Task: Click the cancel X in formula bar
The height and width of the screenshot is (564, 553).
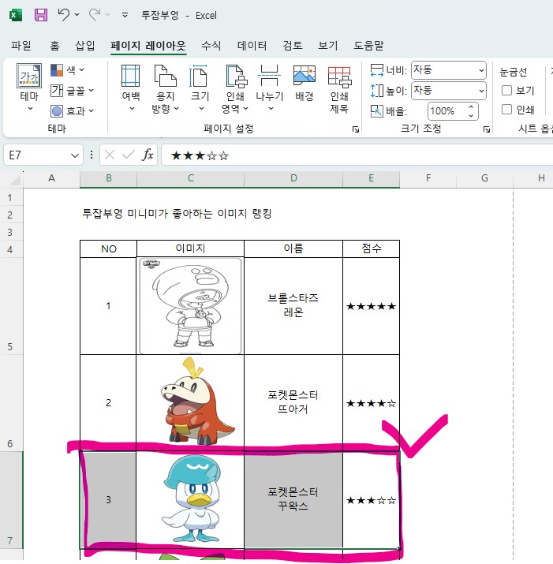Action: (110, 155)
